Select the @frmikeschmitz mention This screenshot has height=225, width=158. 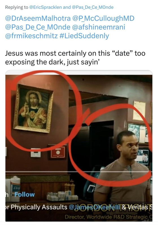click(31, 36)
